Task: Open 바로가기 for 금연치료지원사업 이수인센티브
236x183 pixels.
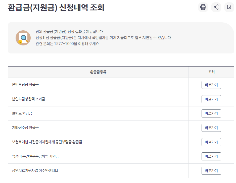Action: point(211,170)
